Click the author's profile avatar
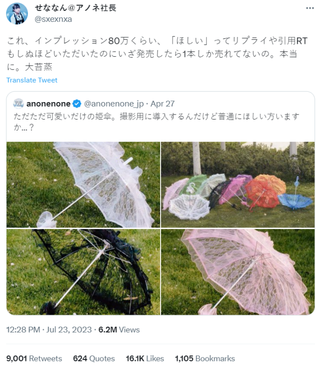Image resolution: width=319 pixels, height=366 pixels. pyautogui.click(x=17, y=13)
